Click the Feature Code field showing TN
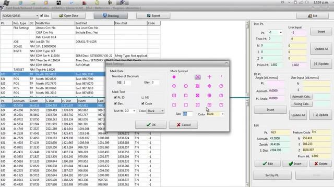This screenshot has width=334, height=187. coord(321,132)
